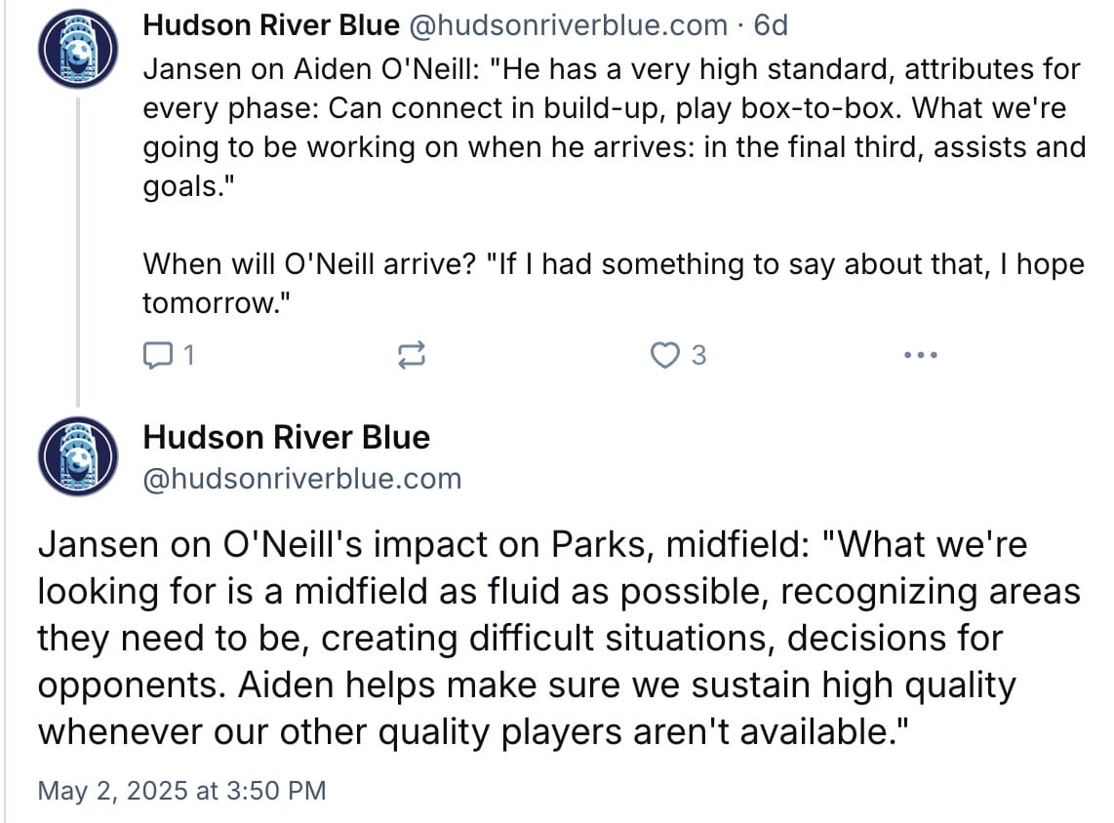Click the like count number 3

point(698,354)
